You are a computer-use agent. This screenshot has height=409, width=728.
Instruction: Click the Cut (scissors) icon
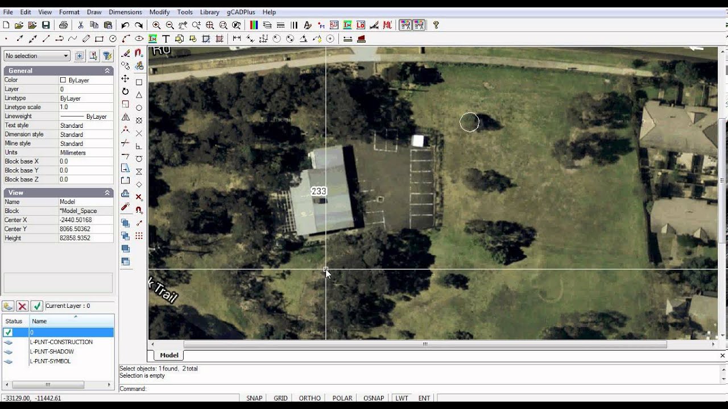pyautogui.click(x=81, y=25)
